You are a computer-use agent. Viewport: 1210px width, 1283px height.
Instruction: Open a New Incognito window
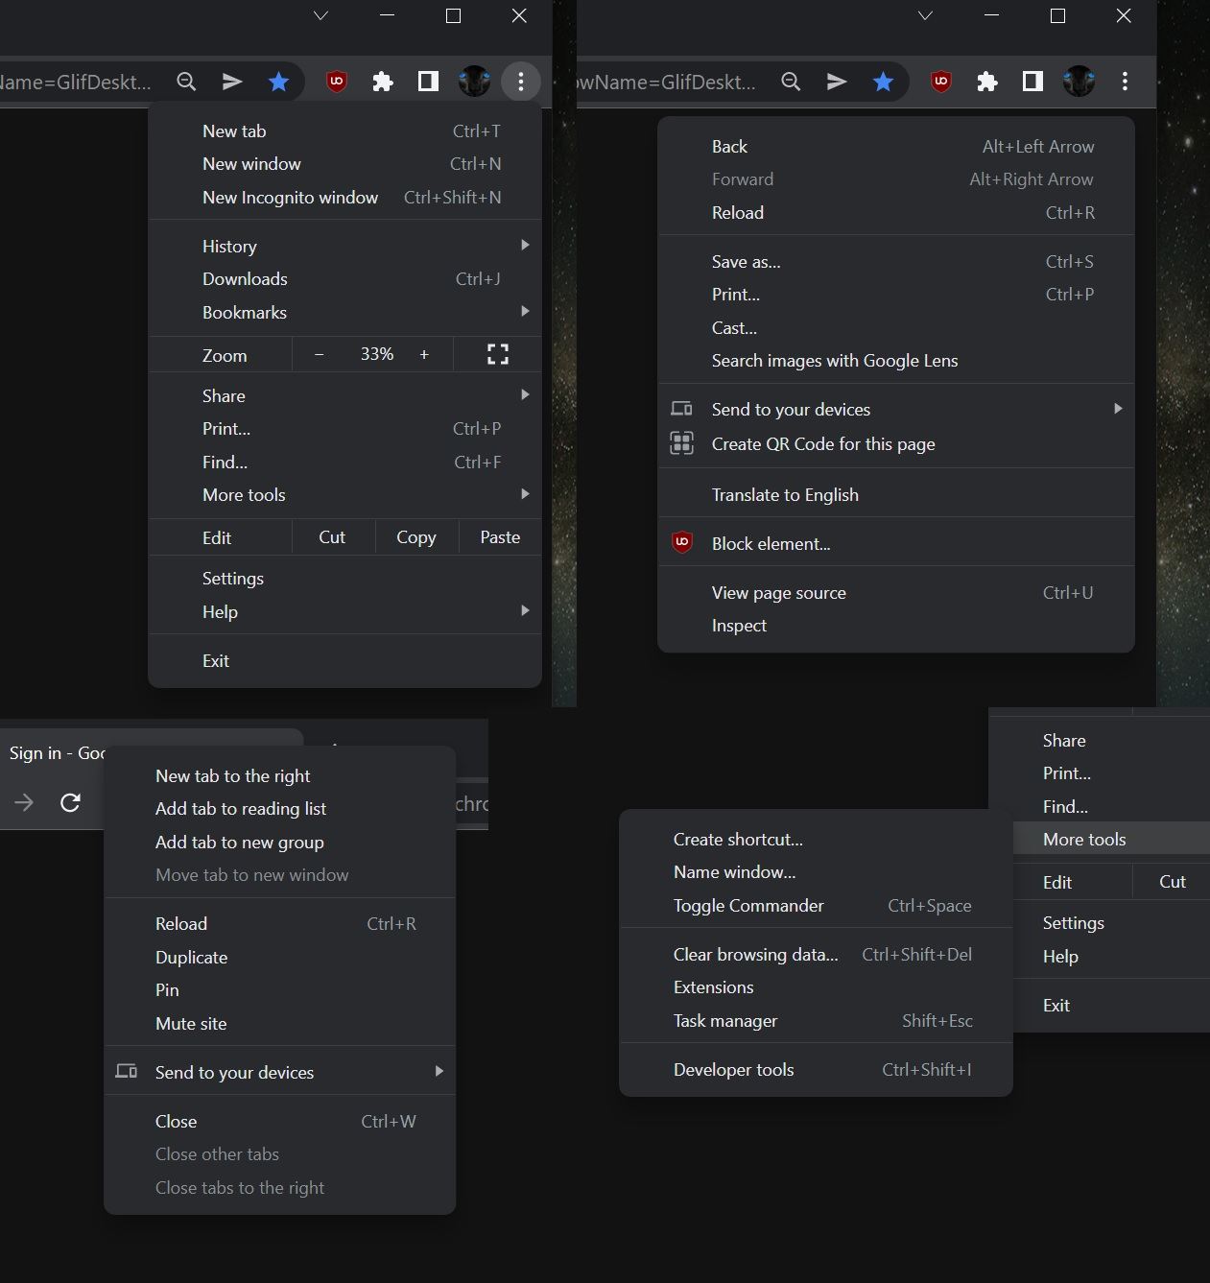(x=290, y=197)
